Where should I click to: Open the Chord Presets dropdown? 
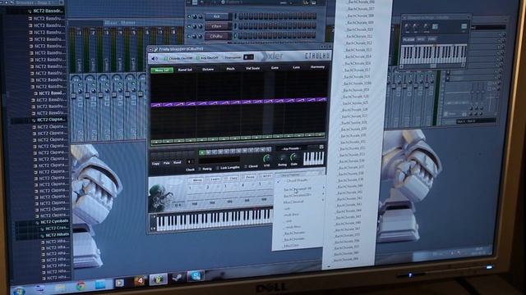[x=299, y=175]
